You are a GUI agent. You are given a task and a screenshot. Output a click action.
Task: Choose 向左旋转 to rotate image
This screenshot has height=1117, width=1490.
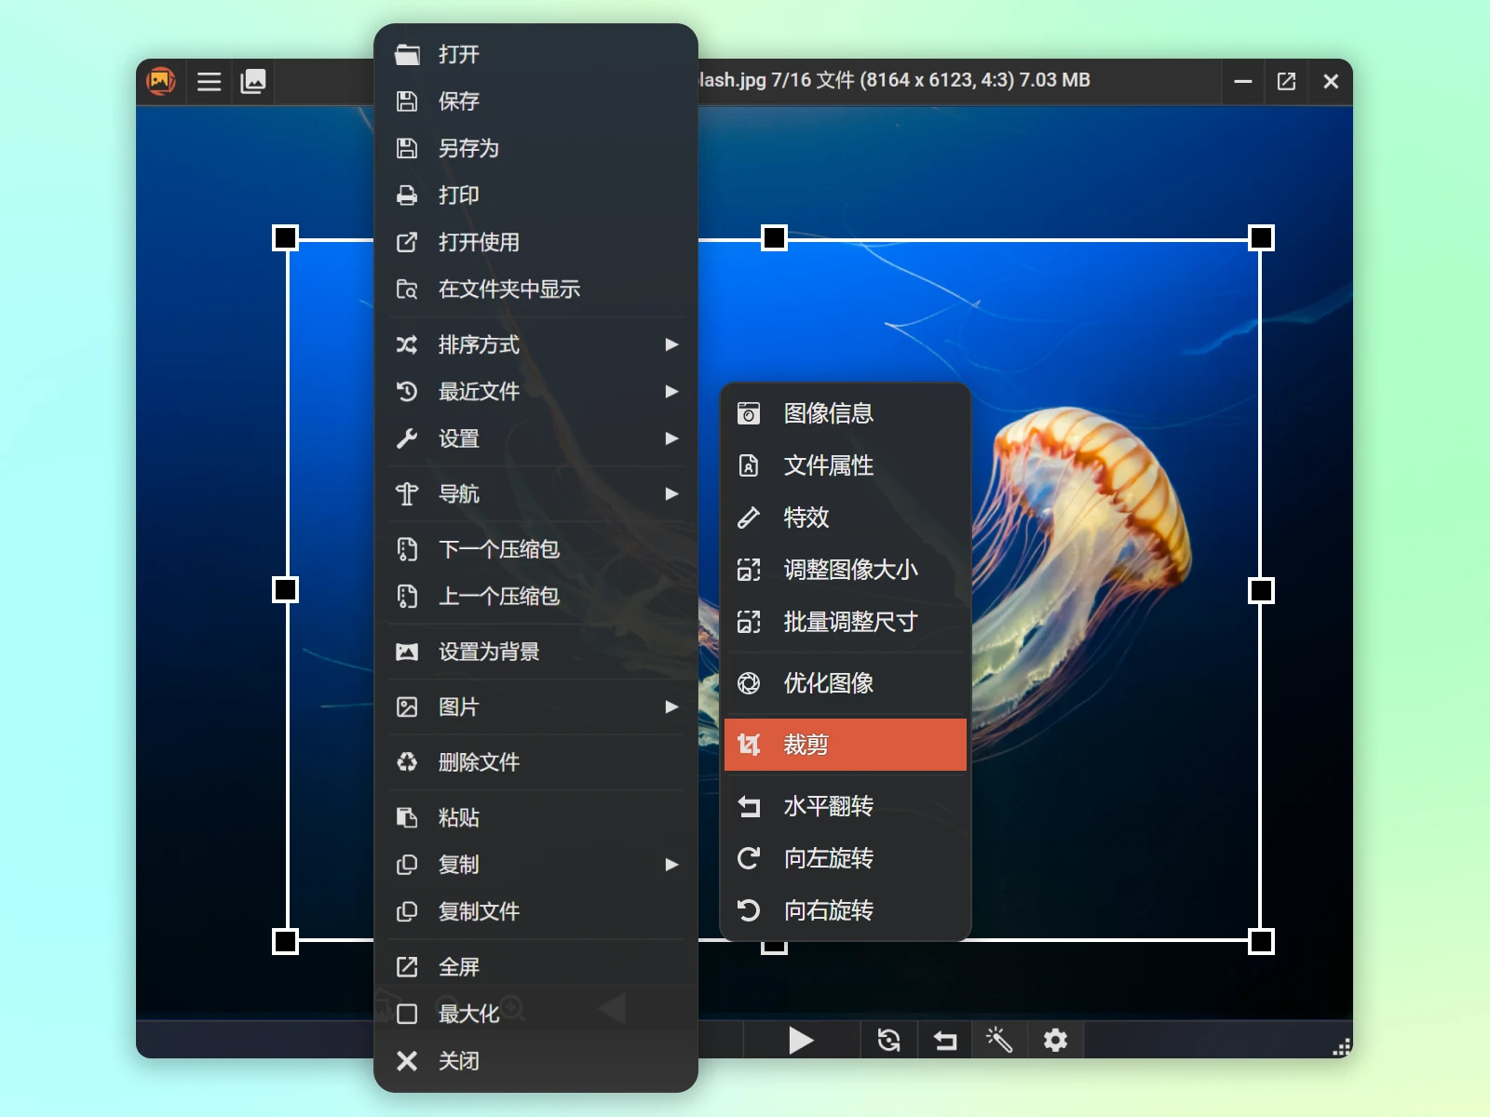pyautogui.click(x=828, y=858)
